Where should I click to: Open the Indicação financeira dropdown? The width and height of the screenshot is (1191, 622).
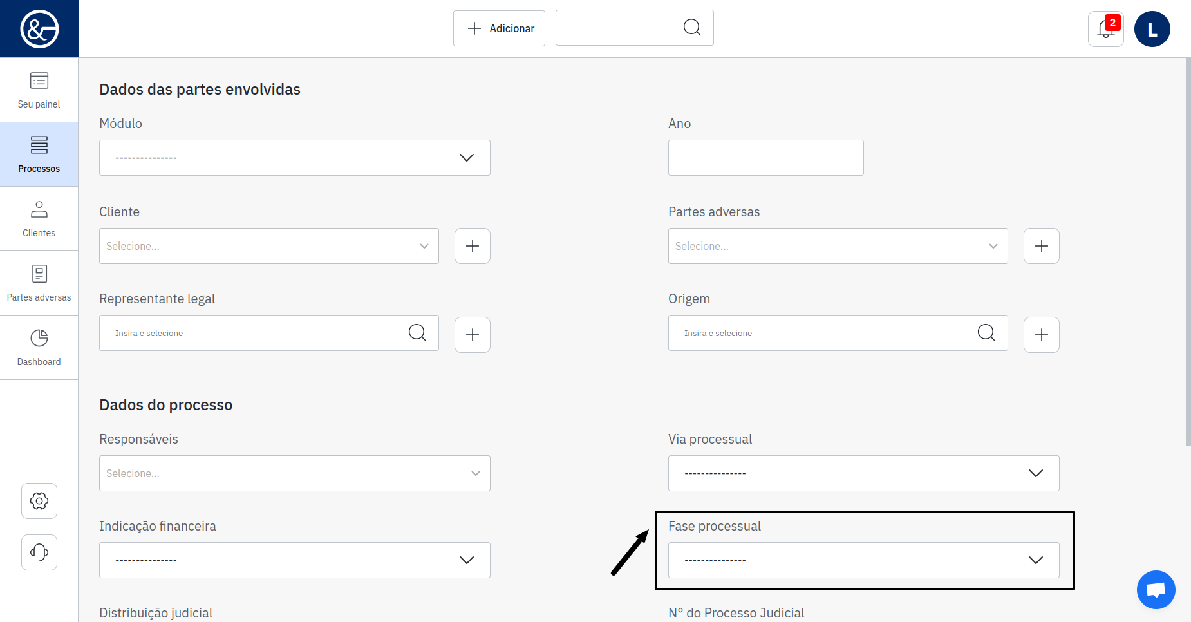294,560
